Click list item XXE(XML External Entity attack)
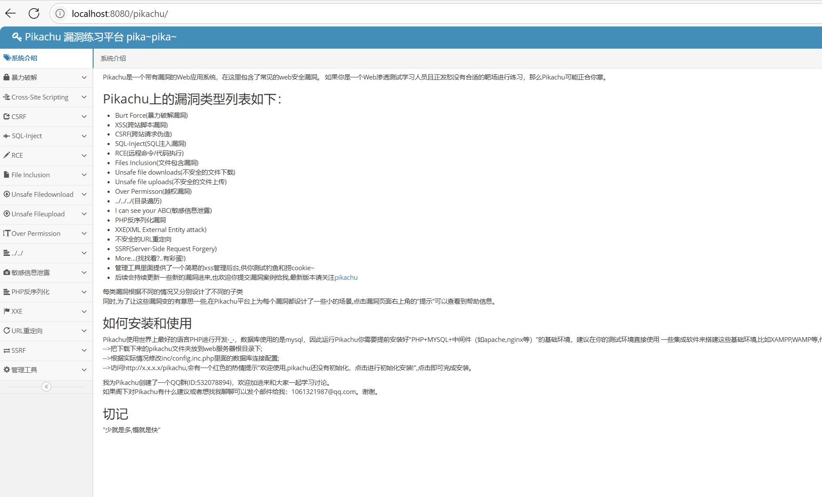Image resolution: width=822 pixels, height=497 pixels. click(161, 229)
